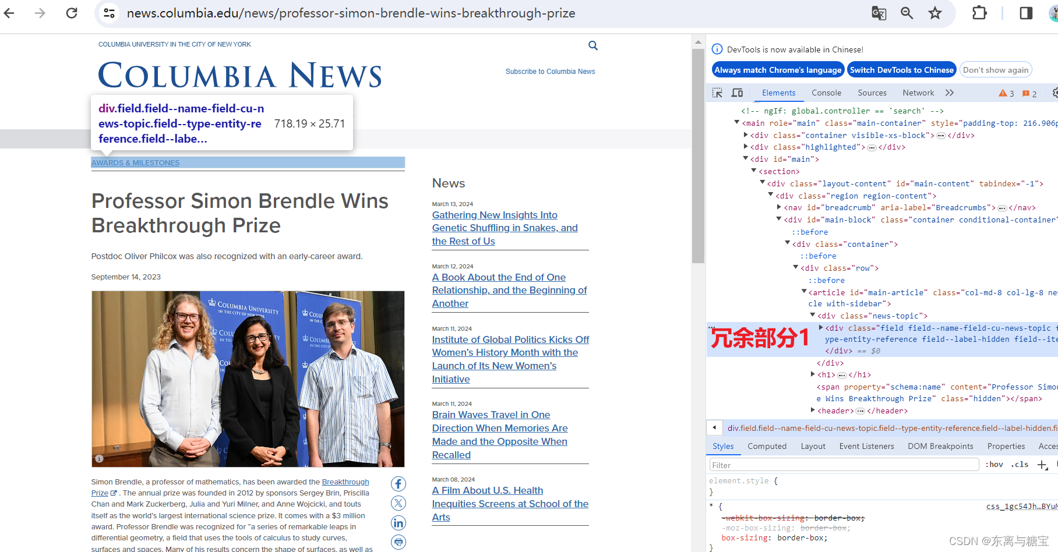Toggle the .cls class editor button
The height and width of the screenshot is (552, 1058).
coord(1020,465)
